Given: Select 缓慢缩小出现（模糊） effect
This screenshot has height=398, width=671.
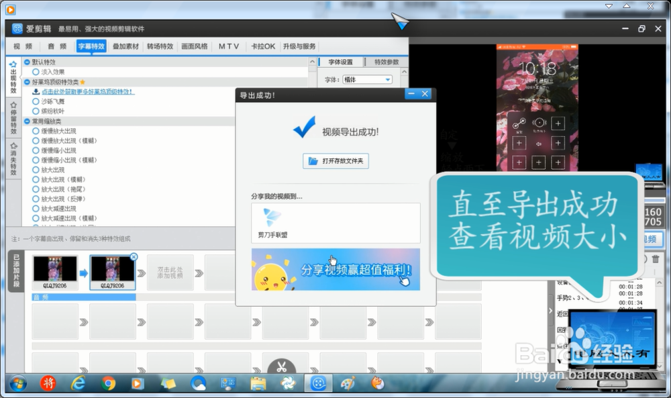Looking at the screenshot, I should 36,160.
